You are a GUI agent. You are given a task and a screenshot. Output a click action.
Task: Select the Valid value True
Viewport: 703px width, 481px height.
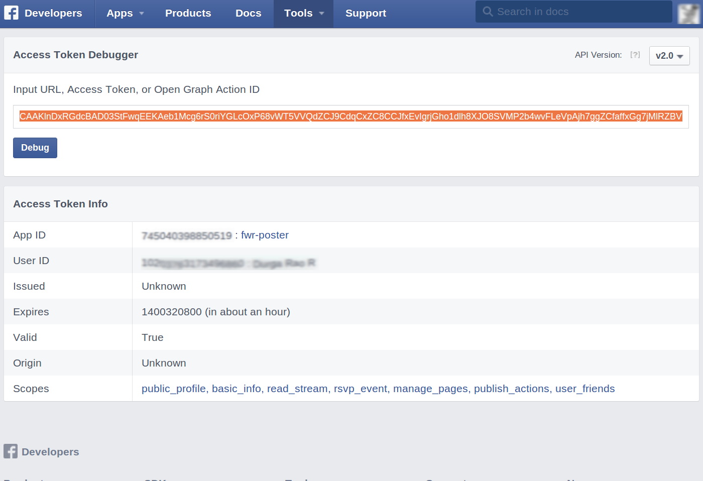click(153, 337)
